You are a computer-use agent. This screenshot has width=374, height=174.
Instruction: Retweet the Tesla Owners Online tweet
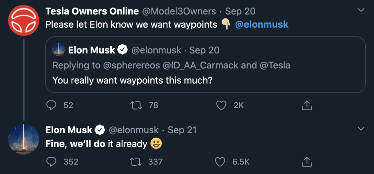[x=136, y=105]
